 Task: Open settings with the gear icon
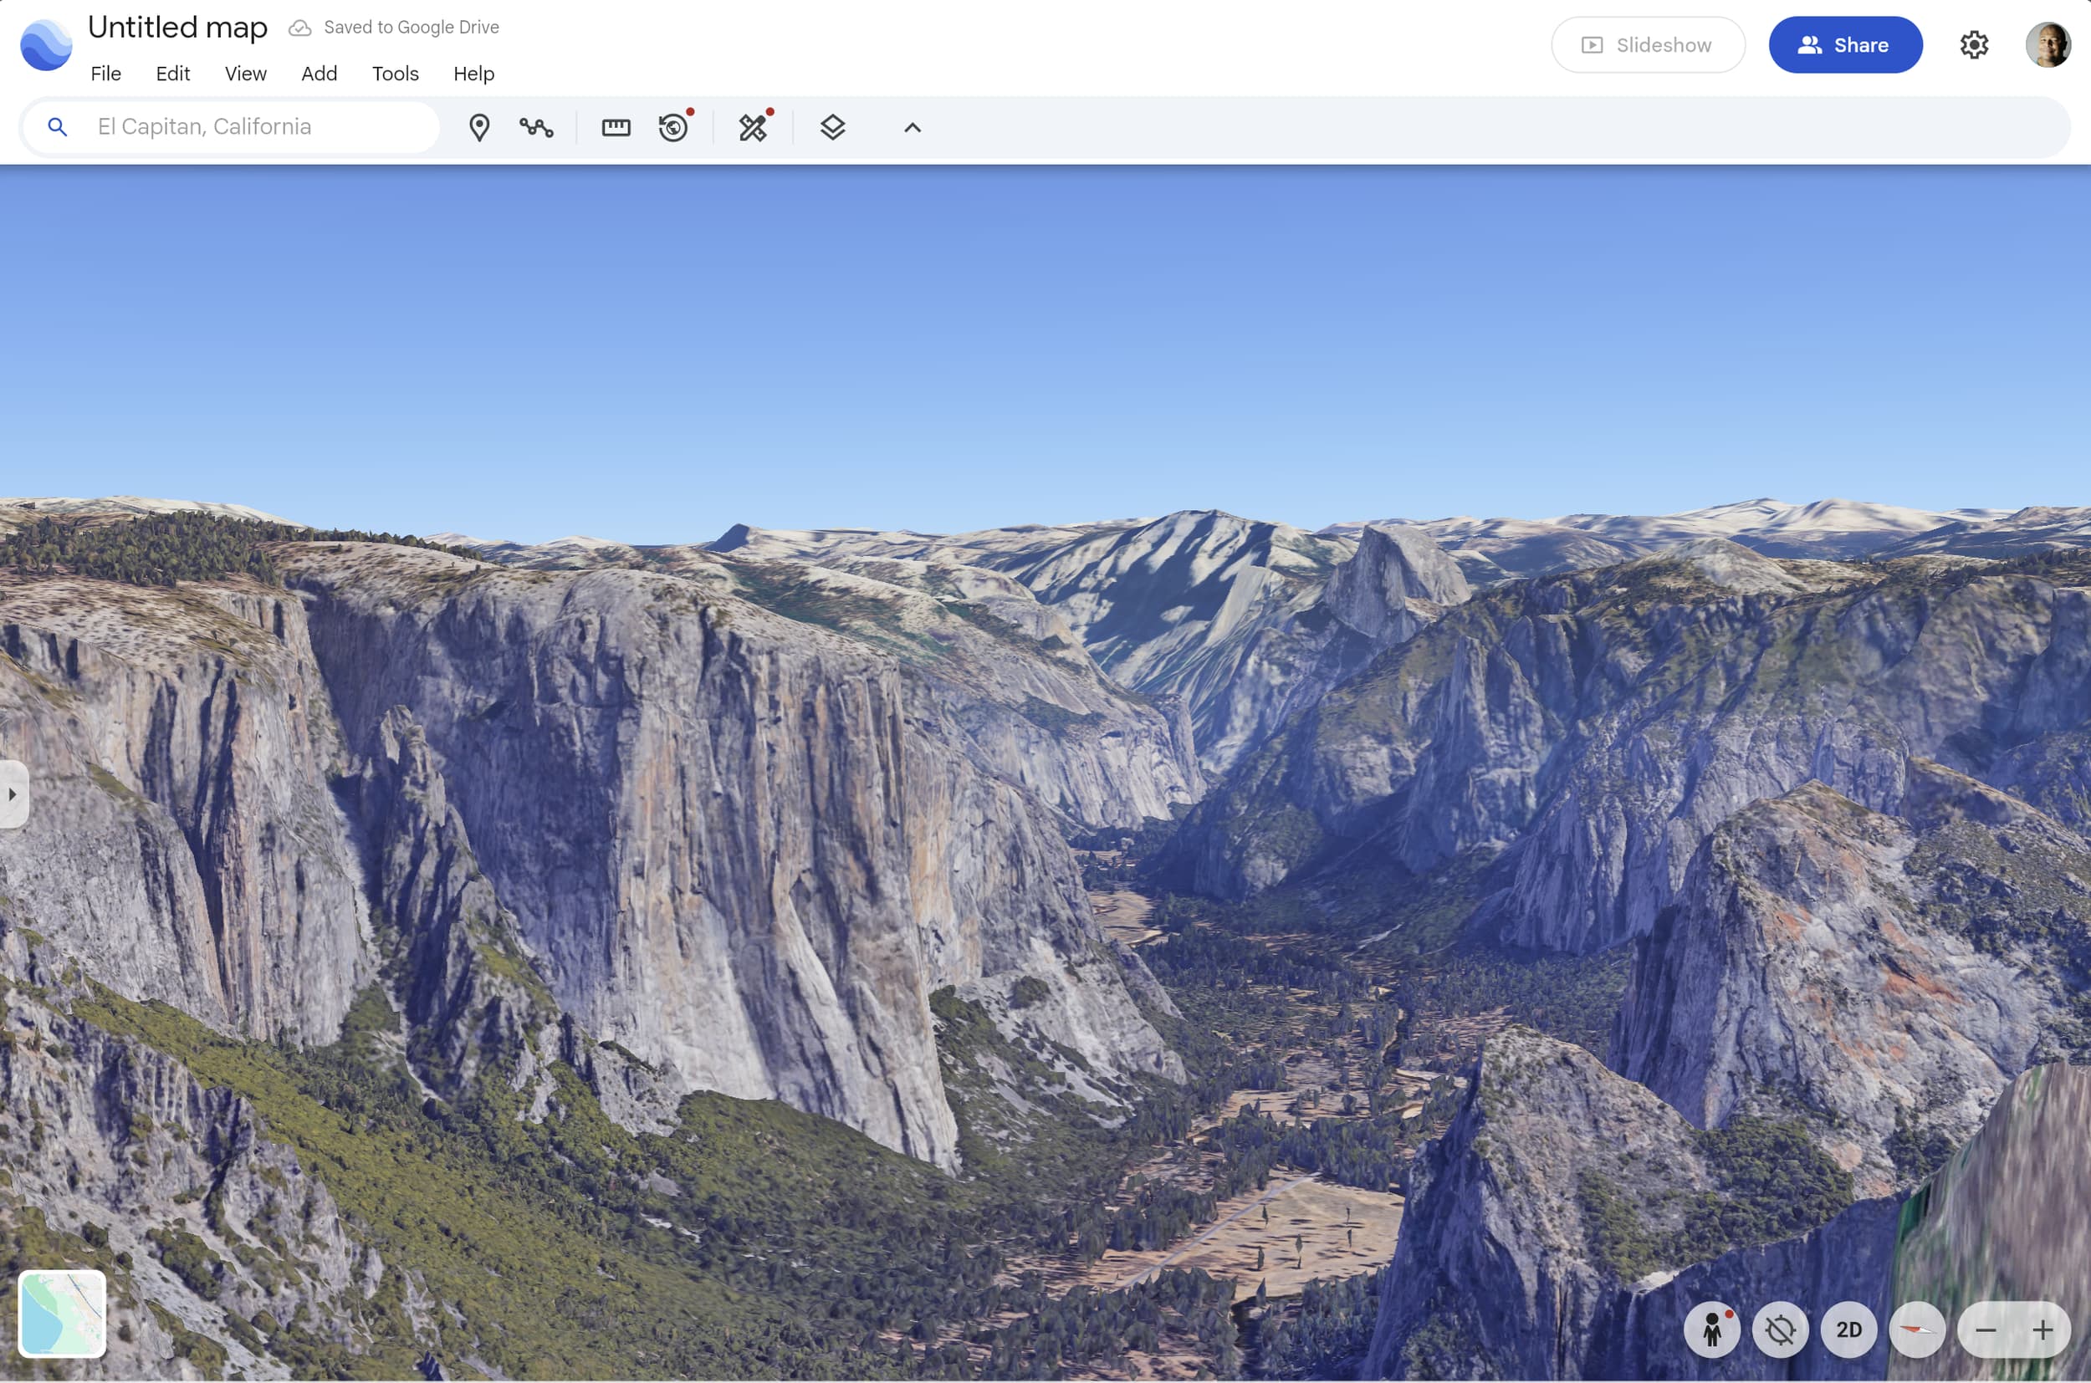pos(1974,45)
